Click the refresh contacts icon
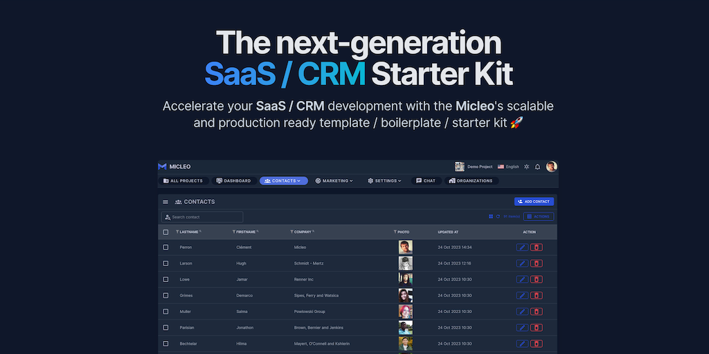 (x=498, y=216)
